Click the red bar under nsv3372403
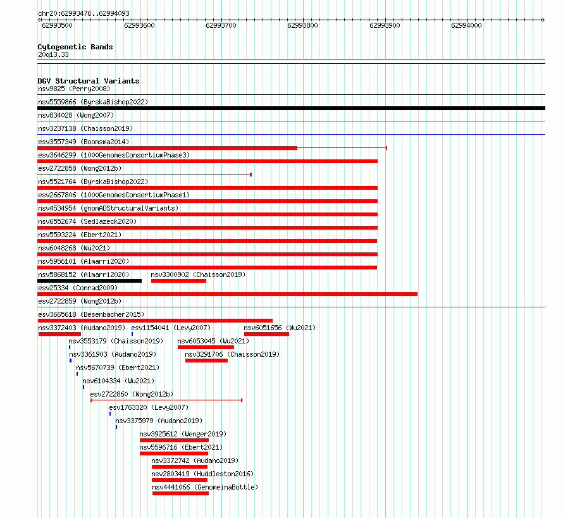The image size is (563, 518). tap(59, 334)
